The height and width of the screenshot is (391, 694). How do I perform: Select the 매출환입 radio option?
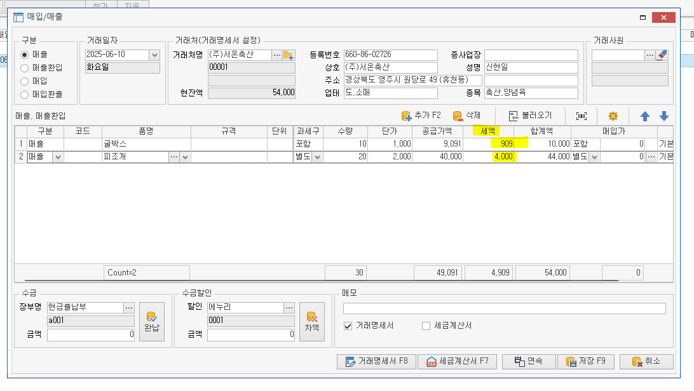[x=25, y=68]
